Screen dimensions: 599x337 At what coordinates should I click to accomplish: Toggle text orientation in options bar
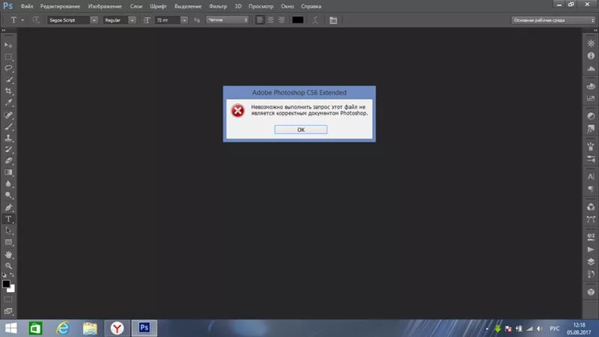pyautogui.click(x=35, y=20)
